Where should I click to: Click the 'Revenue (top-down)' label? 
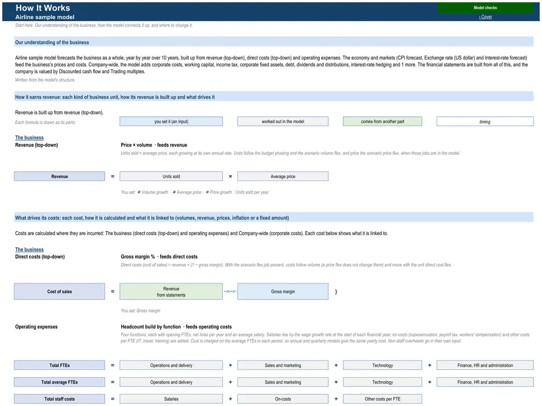point(37,145)
